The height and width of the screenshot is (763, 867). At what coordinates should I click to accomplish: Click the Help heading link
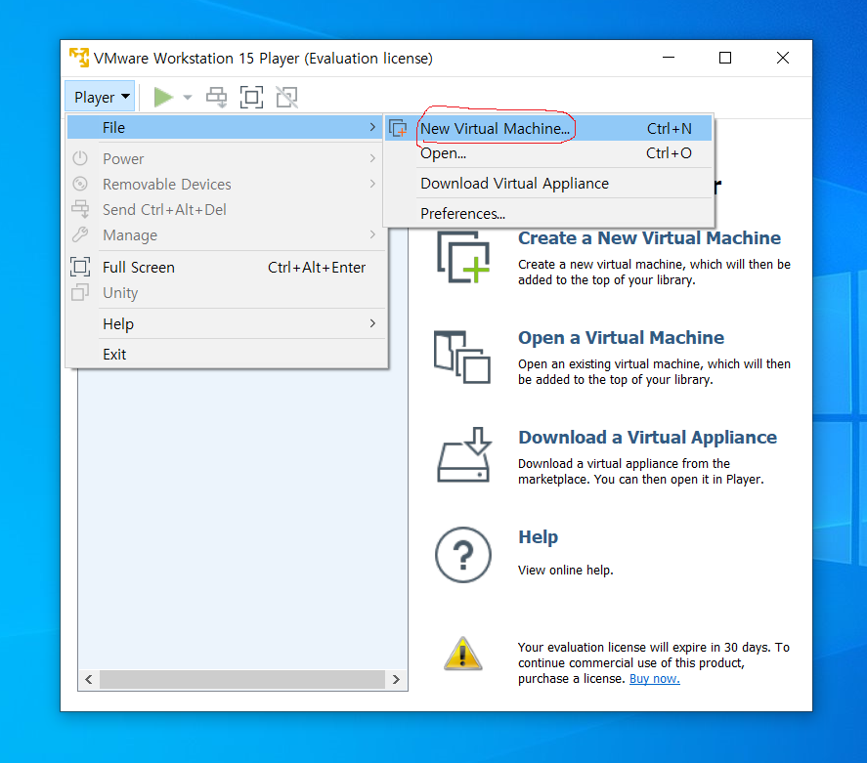pyautogui.click(x=538, y=537)
